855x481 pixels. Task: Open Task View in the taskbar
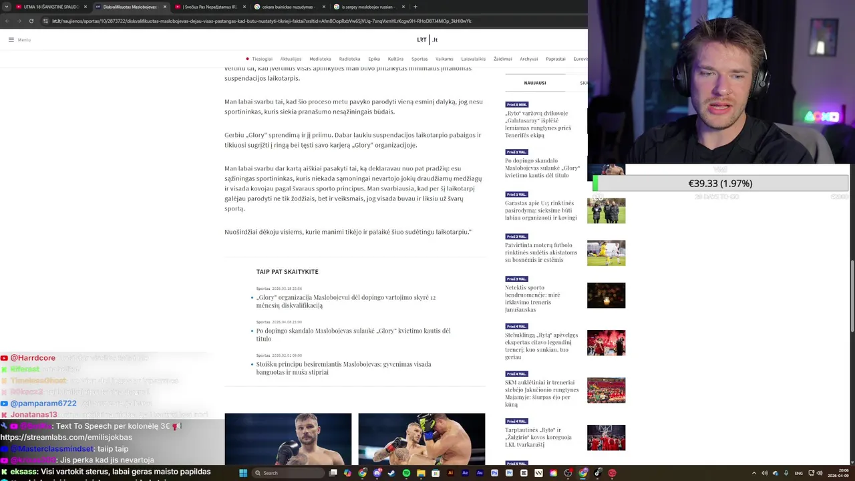pos(333,473)
